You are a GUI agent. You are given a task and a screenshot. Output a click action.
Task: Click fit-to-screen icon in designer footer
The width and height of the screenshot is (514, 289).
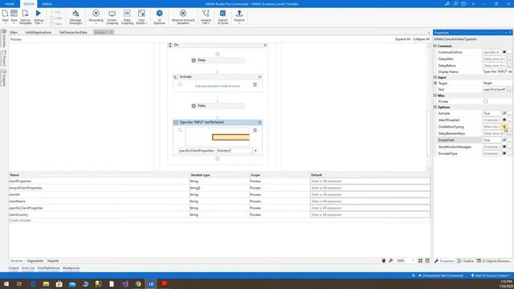(x=420, y=261)
